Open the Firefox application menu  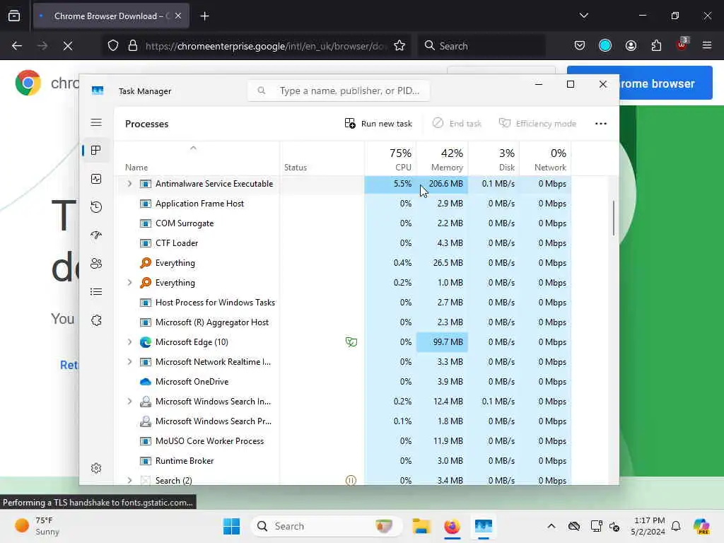[707, 46]
